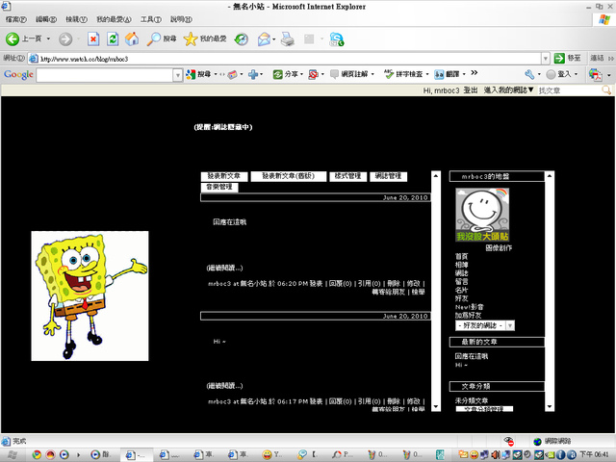Click the volume speaker tray icon

point(496,454)
